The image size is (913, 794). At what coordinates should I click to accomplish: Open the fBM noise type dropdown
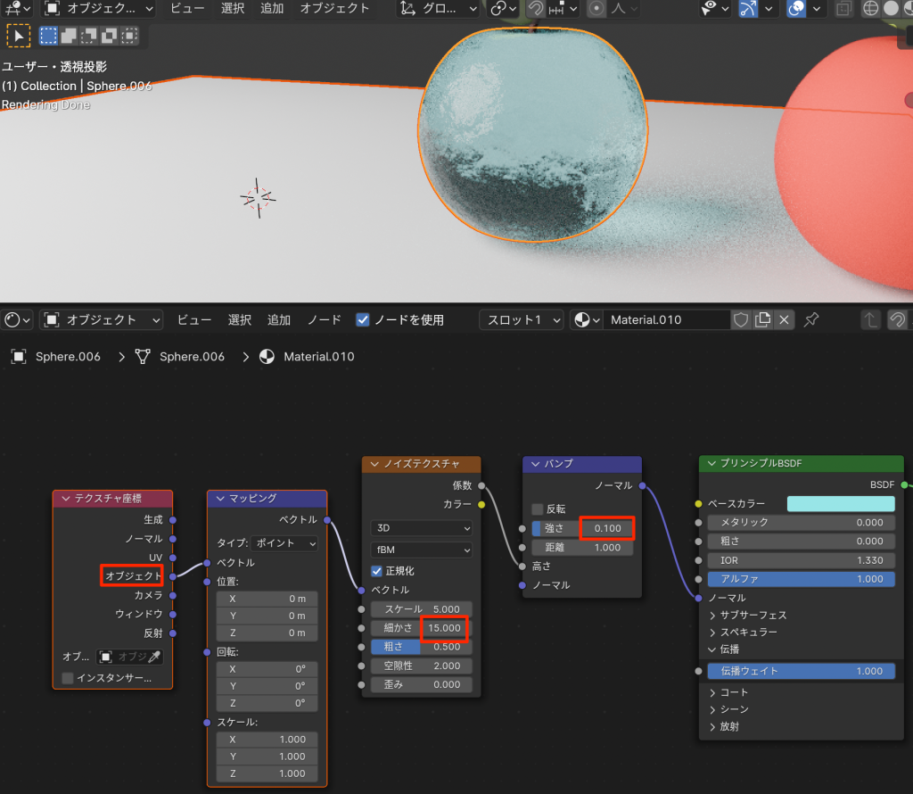click(422, 550)
